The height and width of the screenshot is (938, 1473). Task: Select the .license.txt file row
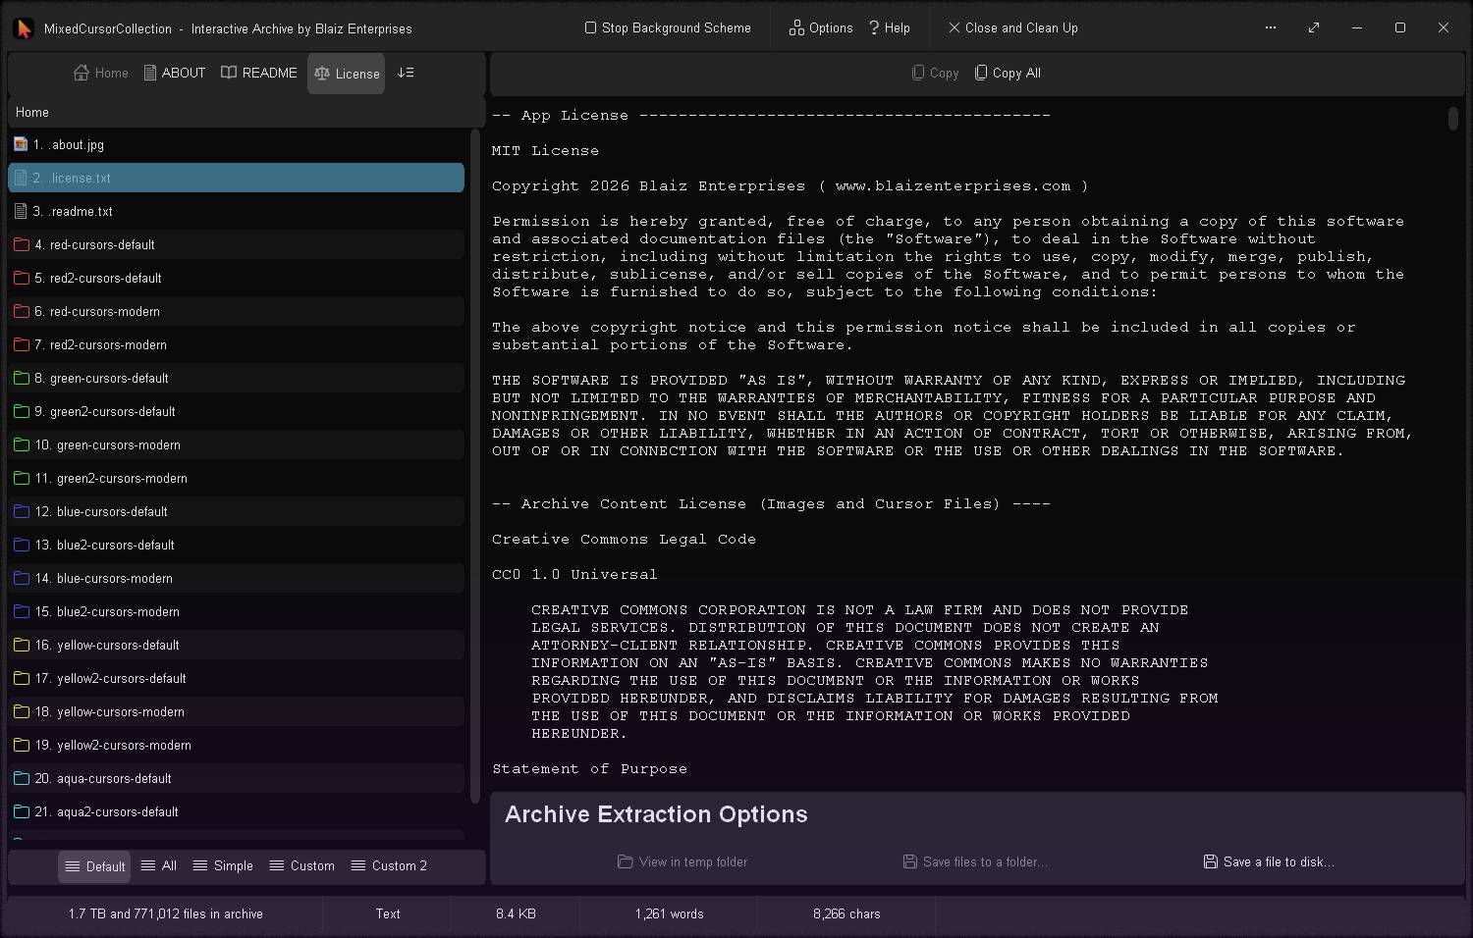pos(236,178)
